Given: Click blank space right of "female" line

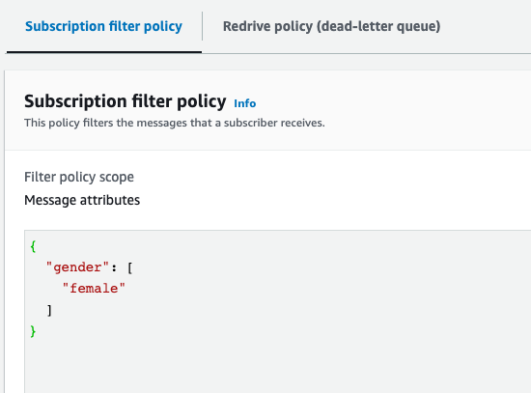Looking at the screenshot, I should pos(325,289).
